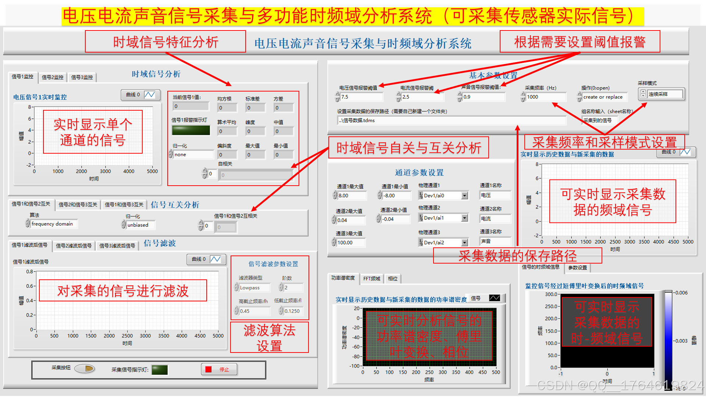This screenshot has height=397, width=706.
Task: Toggle the 采集按钮 acquisition switch
Action: 85,368
